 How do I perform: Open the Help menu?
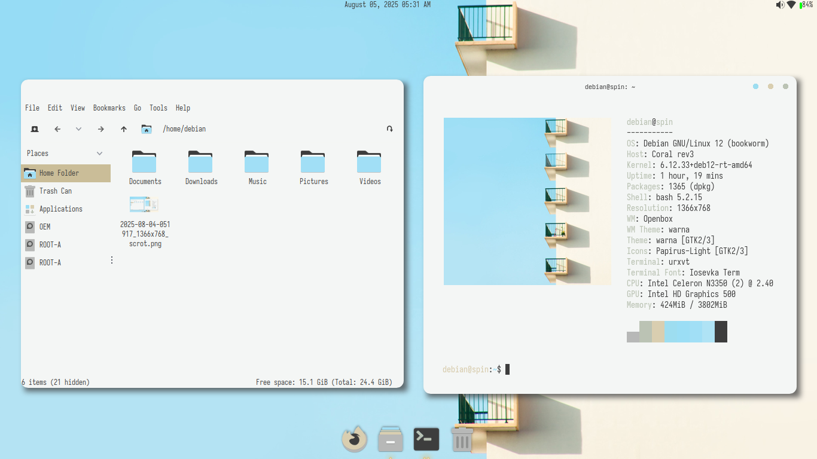pos(183,108)
